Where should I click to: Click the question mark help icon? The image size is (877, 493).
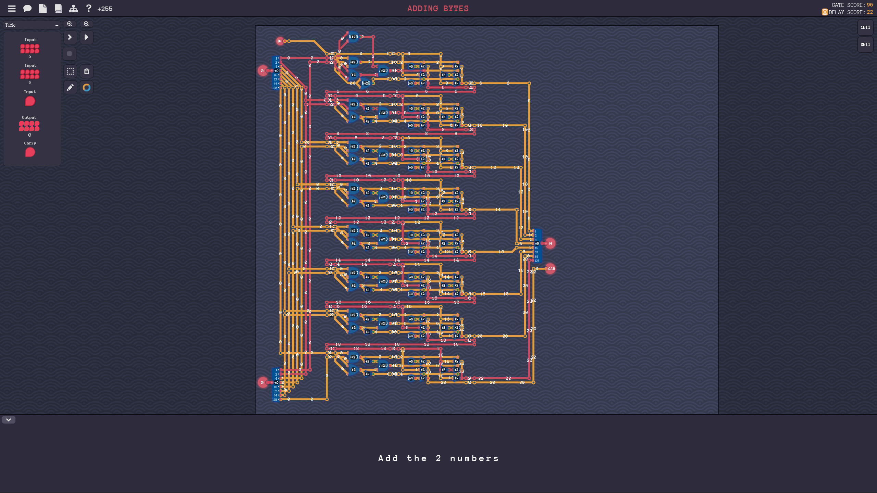(89, 8)
